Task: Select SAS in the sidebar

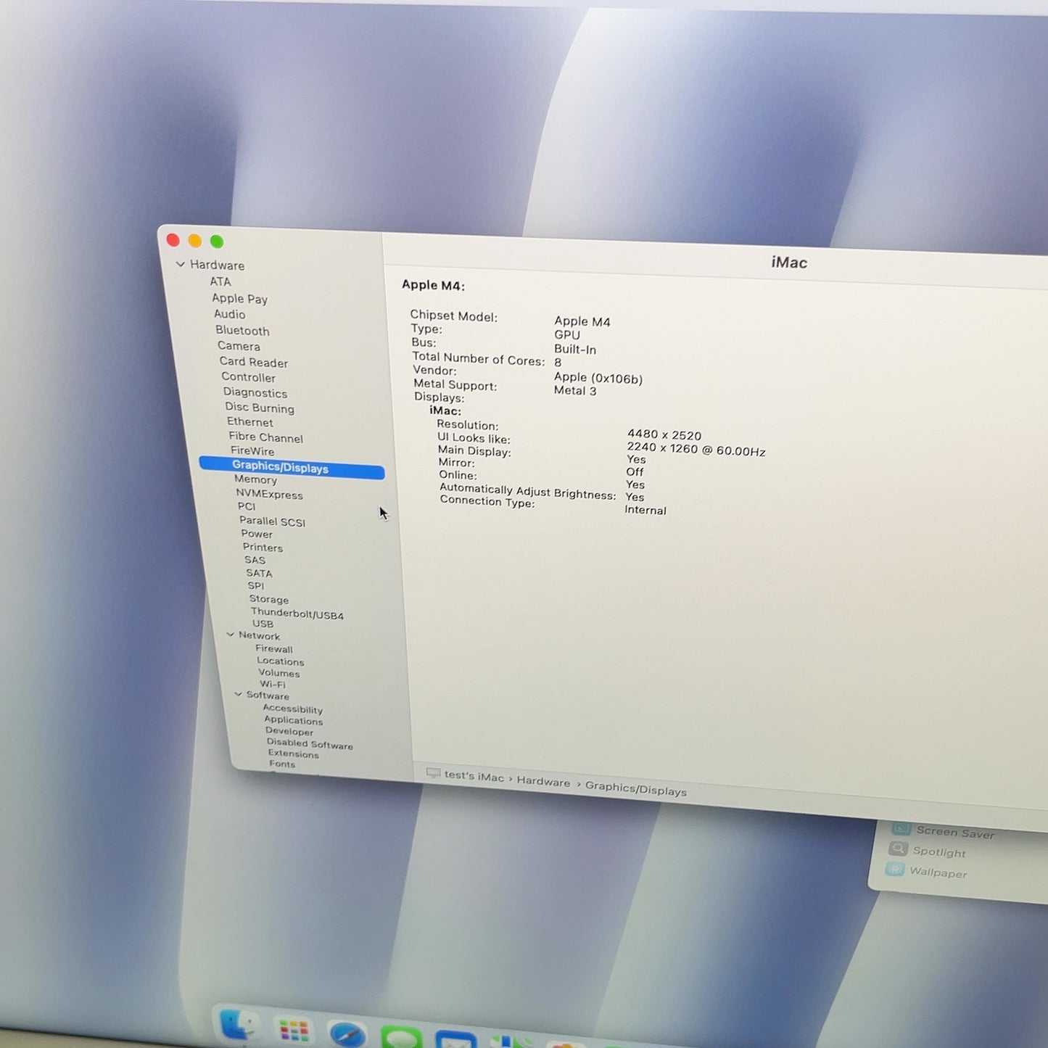Action: [255, 560]
